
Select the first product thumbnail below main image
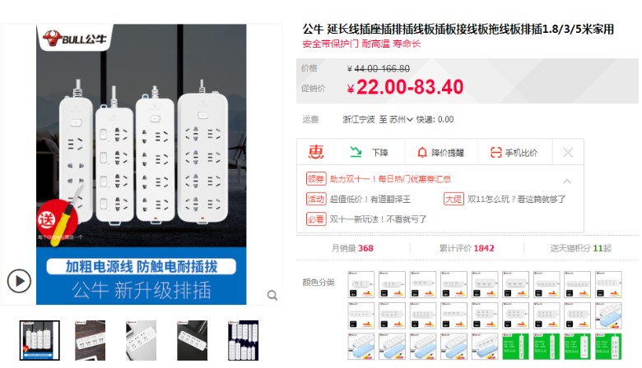point(40,340)
